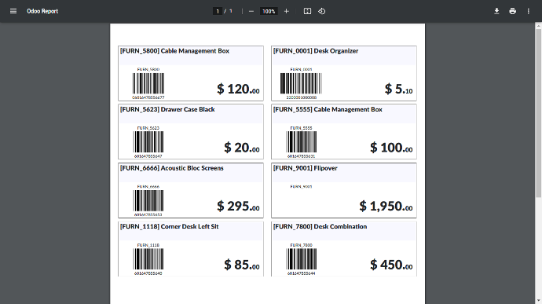Viewport: 542px width, 304px height.
Task: Click the Acoustic Bloc Screens barcode
Action: click(148, 200)
